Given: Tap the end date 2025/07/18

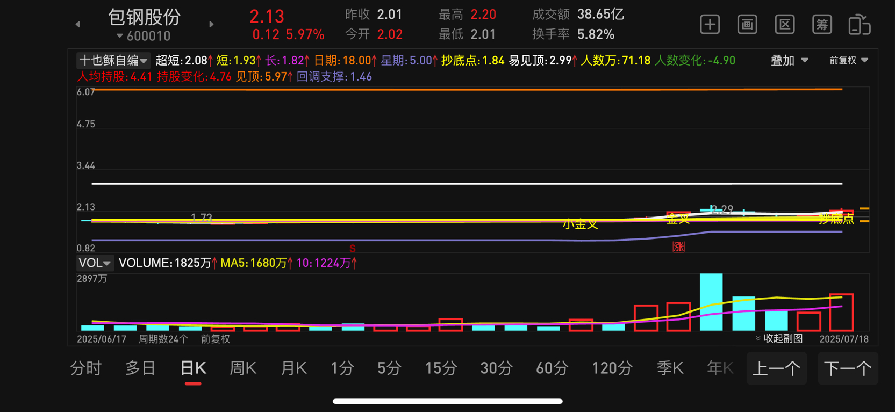Looking at the screenshot, I should point(844,339).
